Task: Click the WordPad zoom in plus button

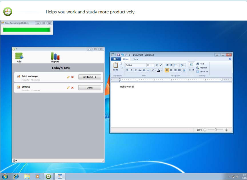Action: pos(226,130)
